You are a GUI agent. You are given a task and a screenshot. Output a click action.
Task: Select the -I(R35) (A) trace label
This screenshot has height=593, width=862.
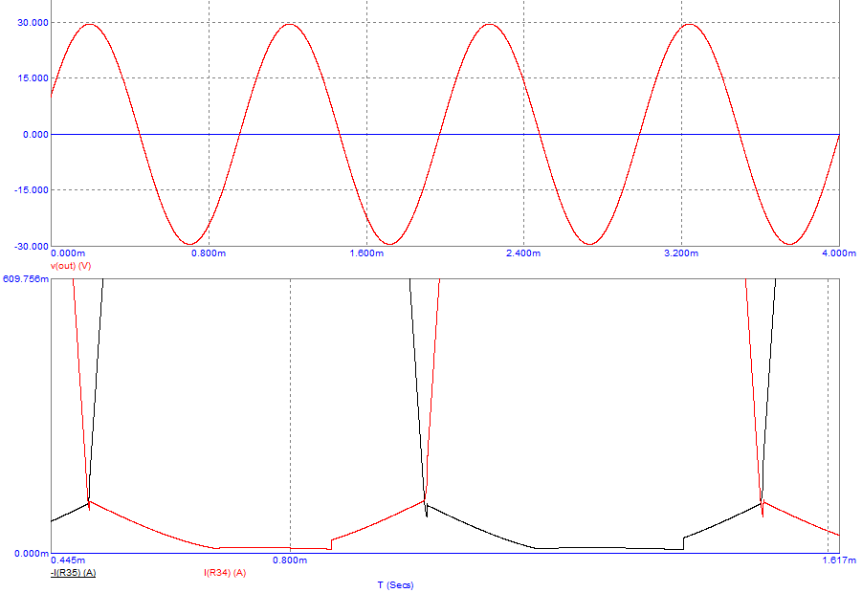coord(73,573)
